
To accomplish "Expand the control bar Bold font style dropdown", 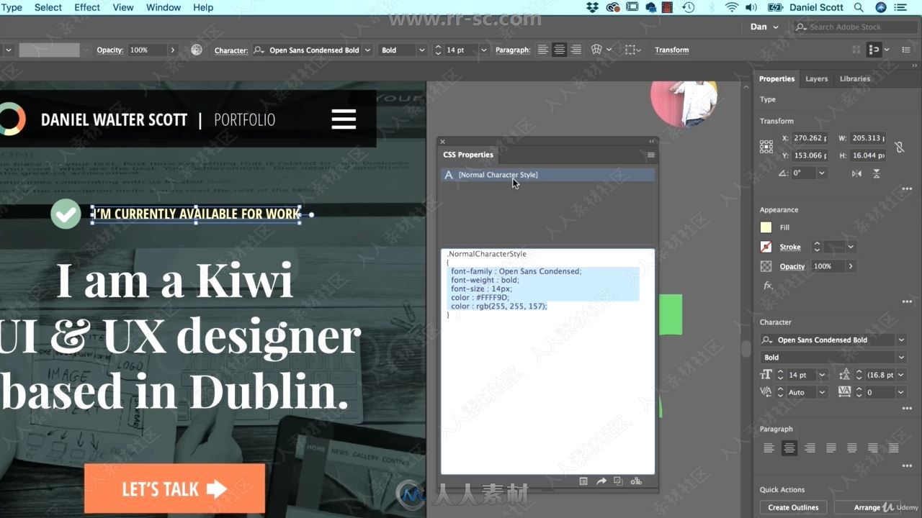I will coord(421,50).
